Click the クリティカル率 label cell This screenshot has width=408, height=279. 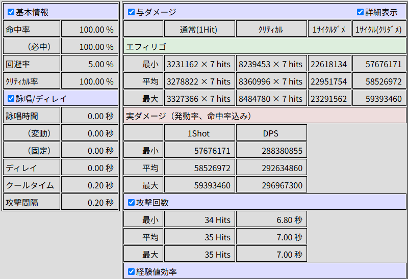click(x=32, y=81)
